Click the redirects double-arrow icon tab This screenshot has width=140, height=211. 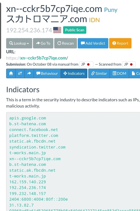coord(20,74)
